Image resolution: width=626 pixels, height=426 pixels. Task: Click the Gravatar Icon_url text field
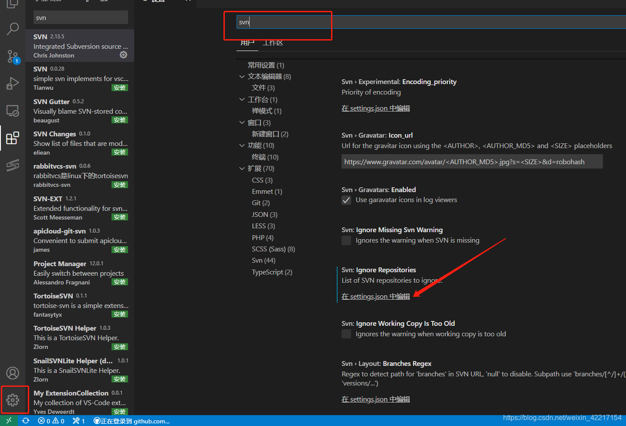pyautogui.click(x=472, y=162)
